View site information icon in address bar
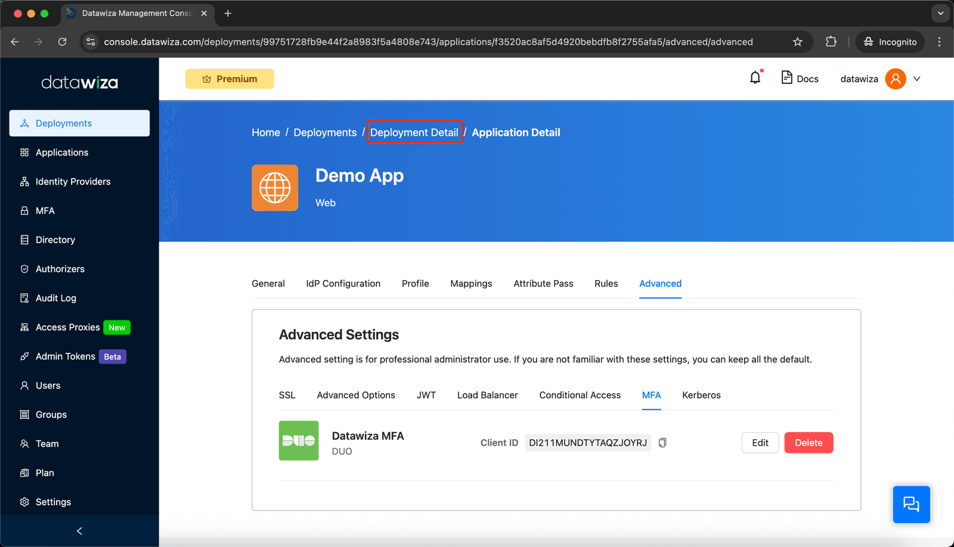The height and width of the screenshot is (547, 954). pyautogui.click(x=91, y=42)
